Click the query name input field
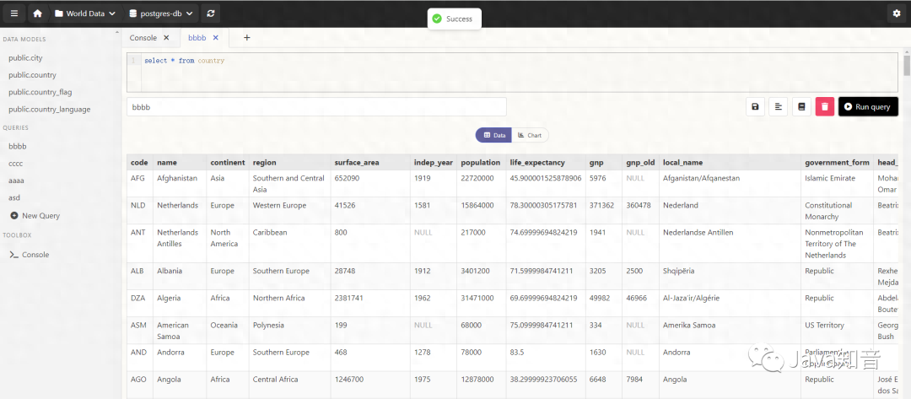The image size is (911, 399). click(316, 107)
